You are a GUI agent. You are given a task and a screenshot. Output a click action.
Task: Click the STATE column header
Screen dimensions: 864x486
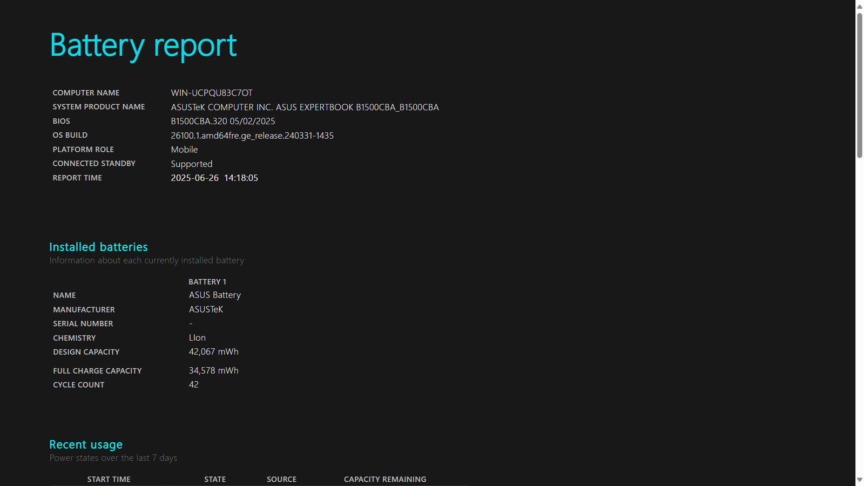click(215, 480)
